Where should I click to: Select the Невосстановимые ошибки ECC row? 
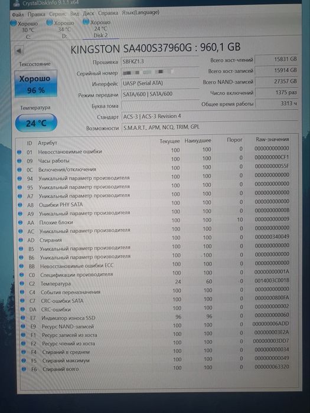tap(155, 265)
